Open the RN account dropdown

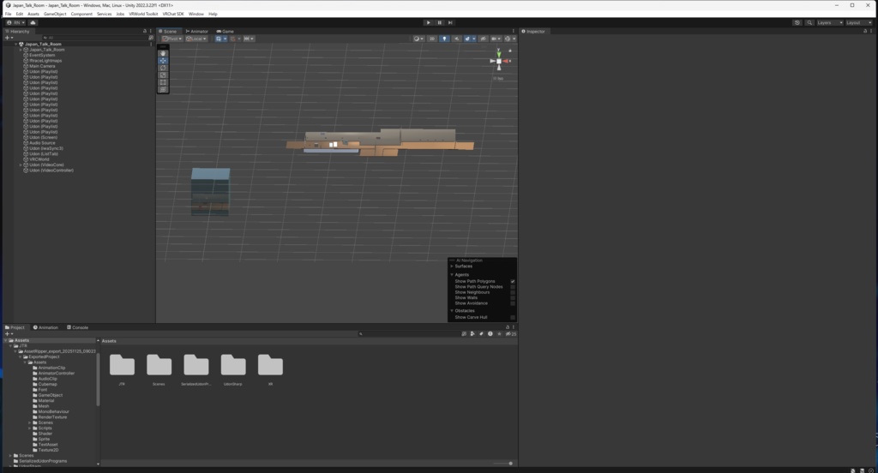[15, 23]
